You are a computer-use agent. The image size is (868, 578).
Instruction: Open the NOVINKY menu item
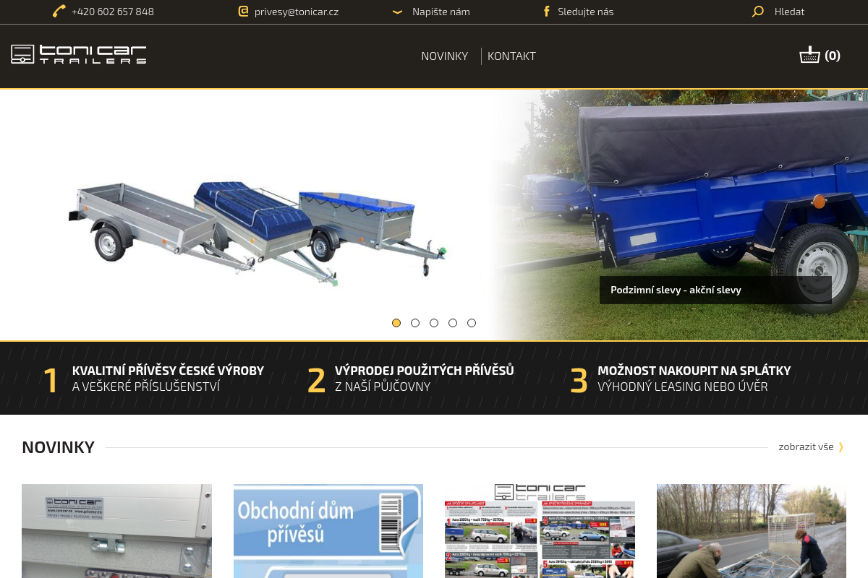pyautogui.click(x=444, y=56)
